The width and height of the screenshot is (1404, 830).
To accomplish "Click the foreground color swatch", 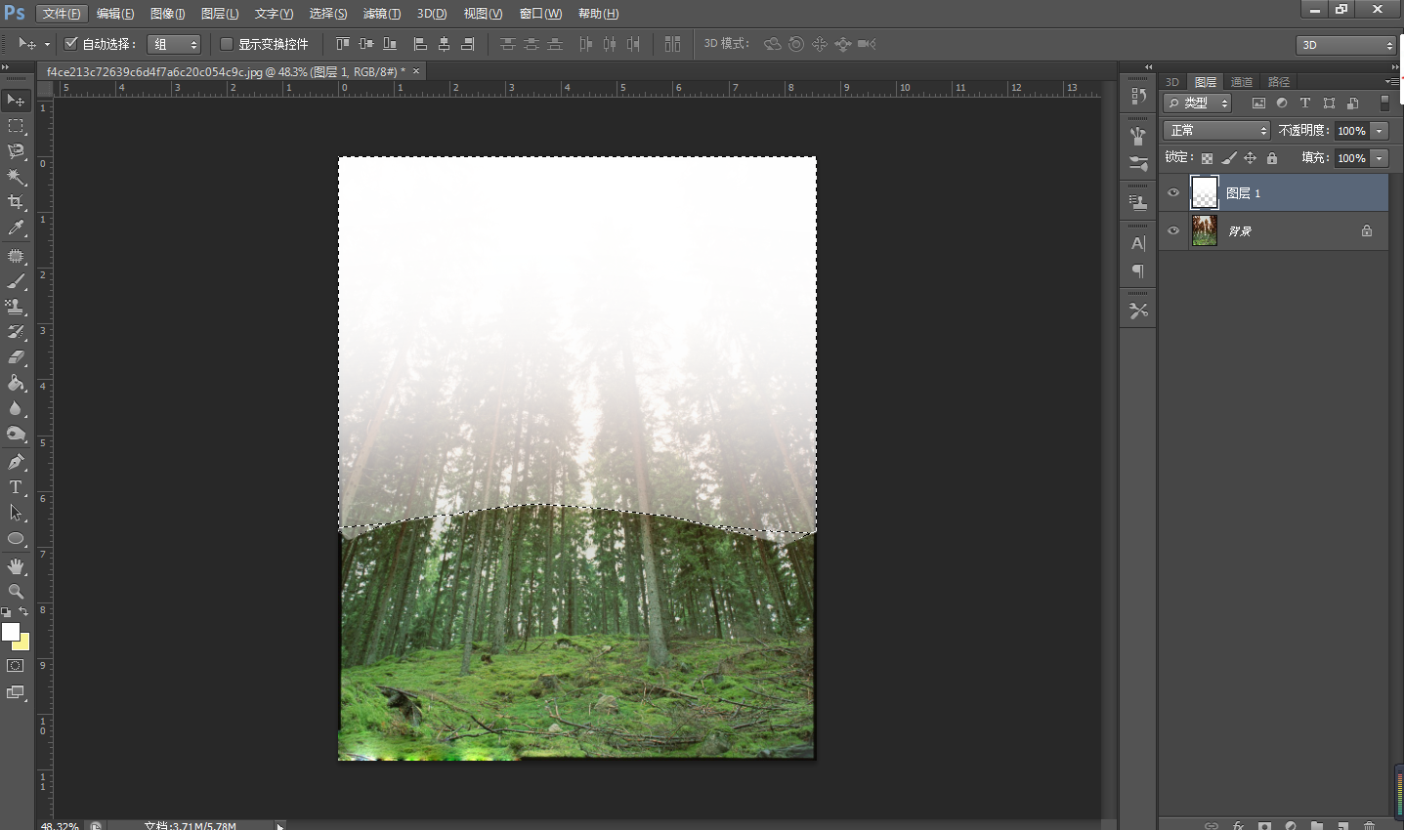I will [x=11, y=632].
